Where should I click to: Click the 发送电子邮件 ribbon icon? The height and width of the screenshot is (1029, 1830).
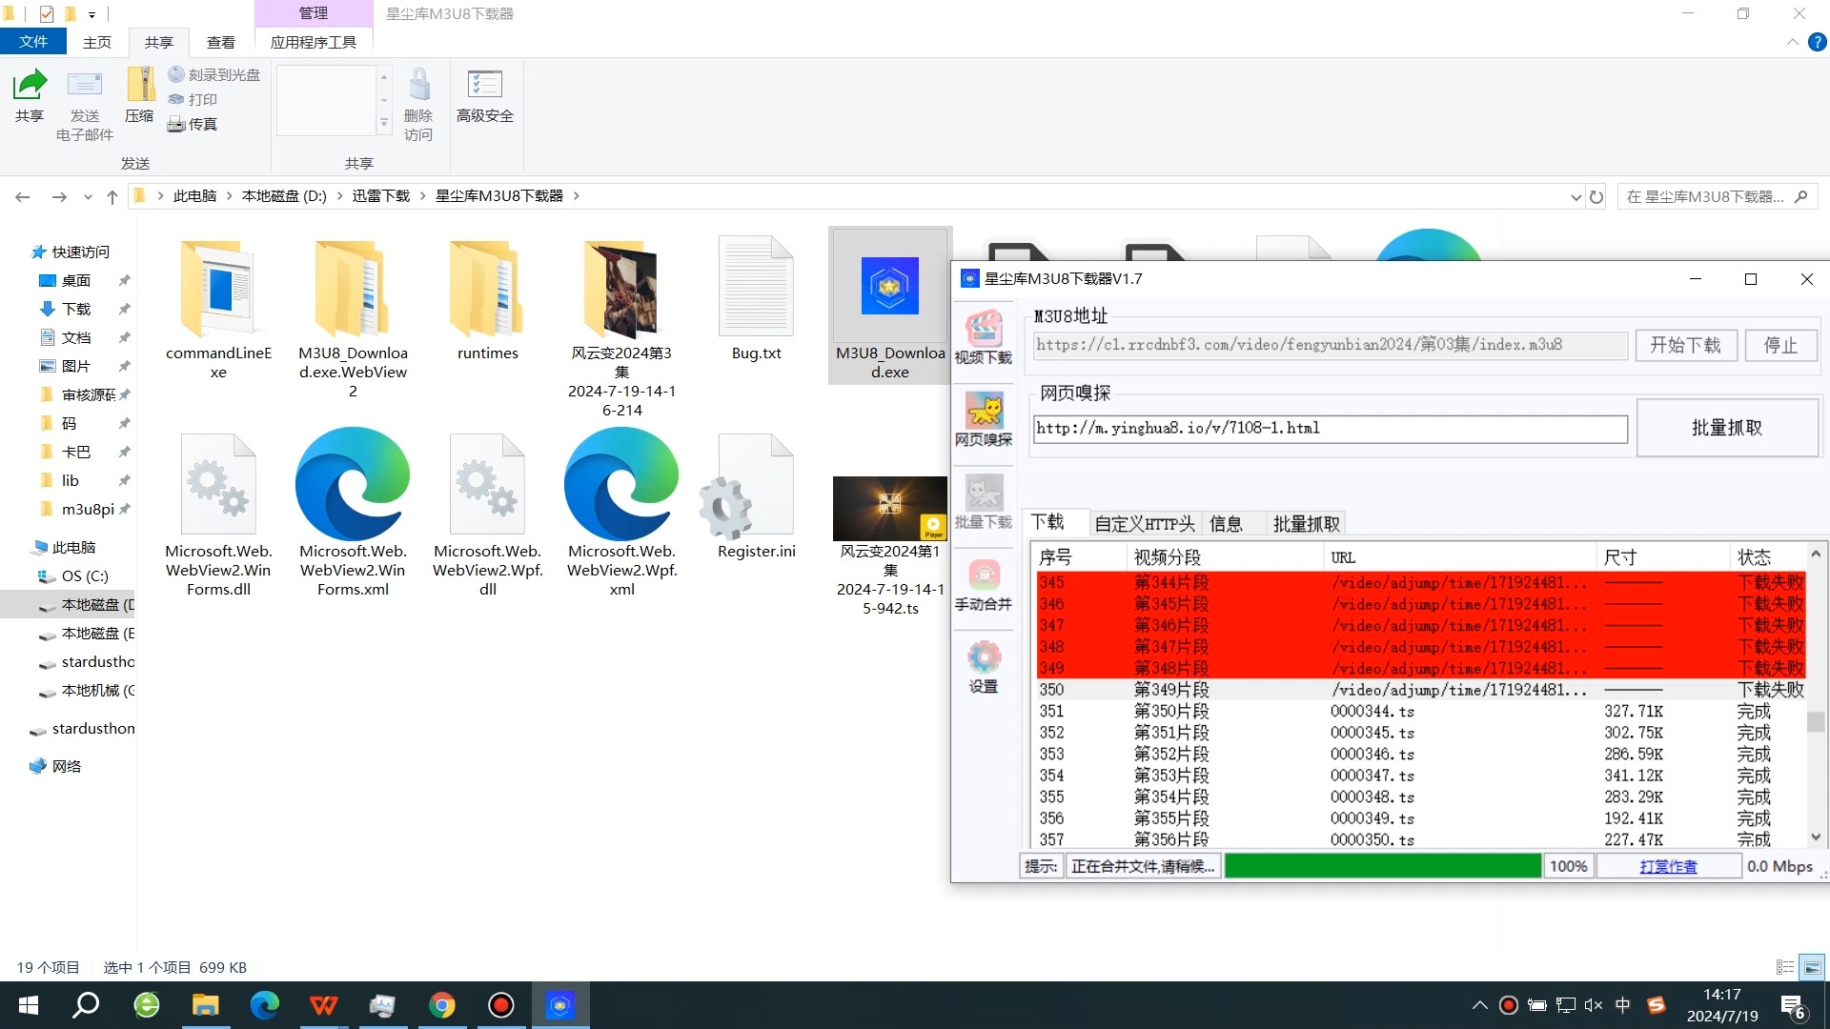[x=84, y=105]
